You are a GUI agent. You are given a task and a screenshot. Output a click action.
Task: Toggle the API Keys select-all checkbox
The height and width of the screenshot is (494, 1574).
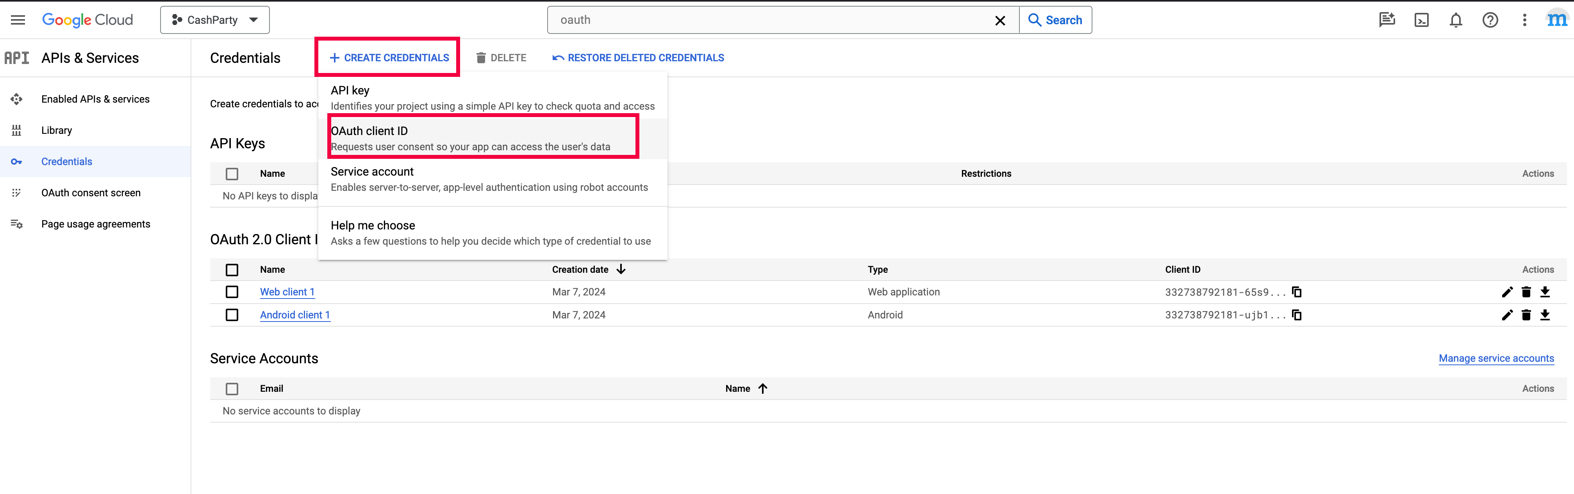pos(232,173)
